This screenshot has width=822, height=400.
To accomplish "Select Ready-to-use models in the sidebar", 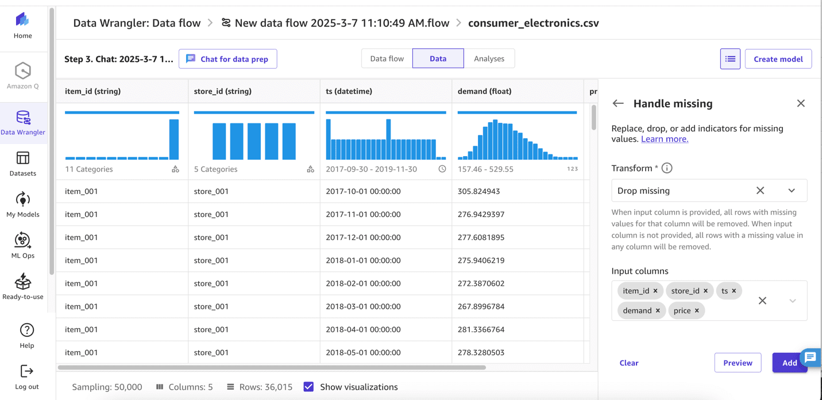I will [23, 286].
